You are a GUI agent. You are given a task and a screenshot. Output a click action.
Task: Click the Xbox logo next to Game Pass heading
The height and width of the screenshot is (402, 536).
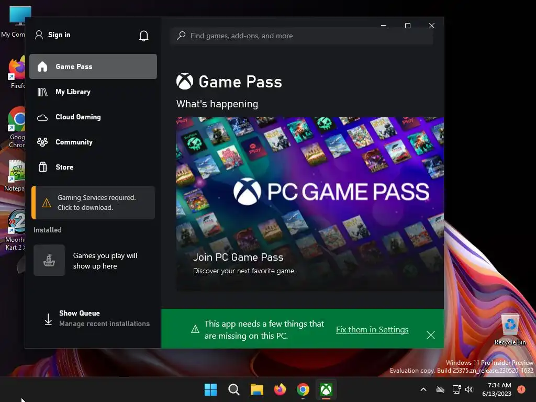point(185,81)
